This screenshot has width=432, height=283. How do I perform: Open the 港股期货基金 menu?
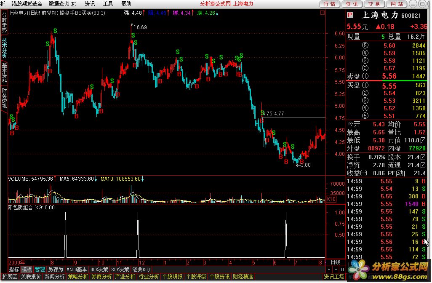(x=27, y=4)
